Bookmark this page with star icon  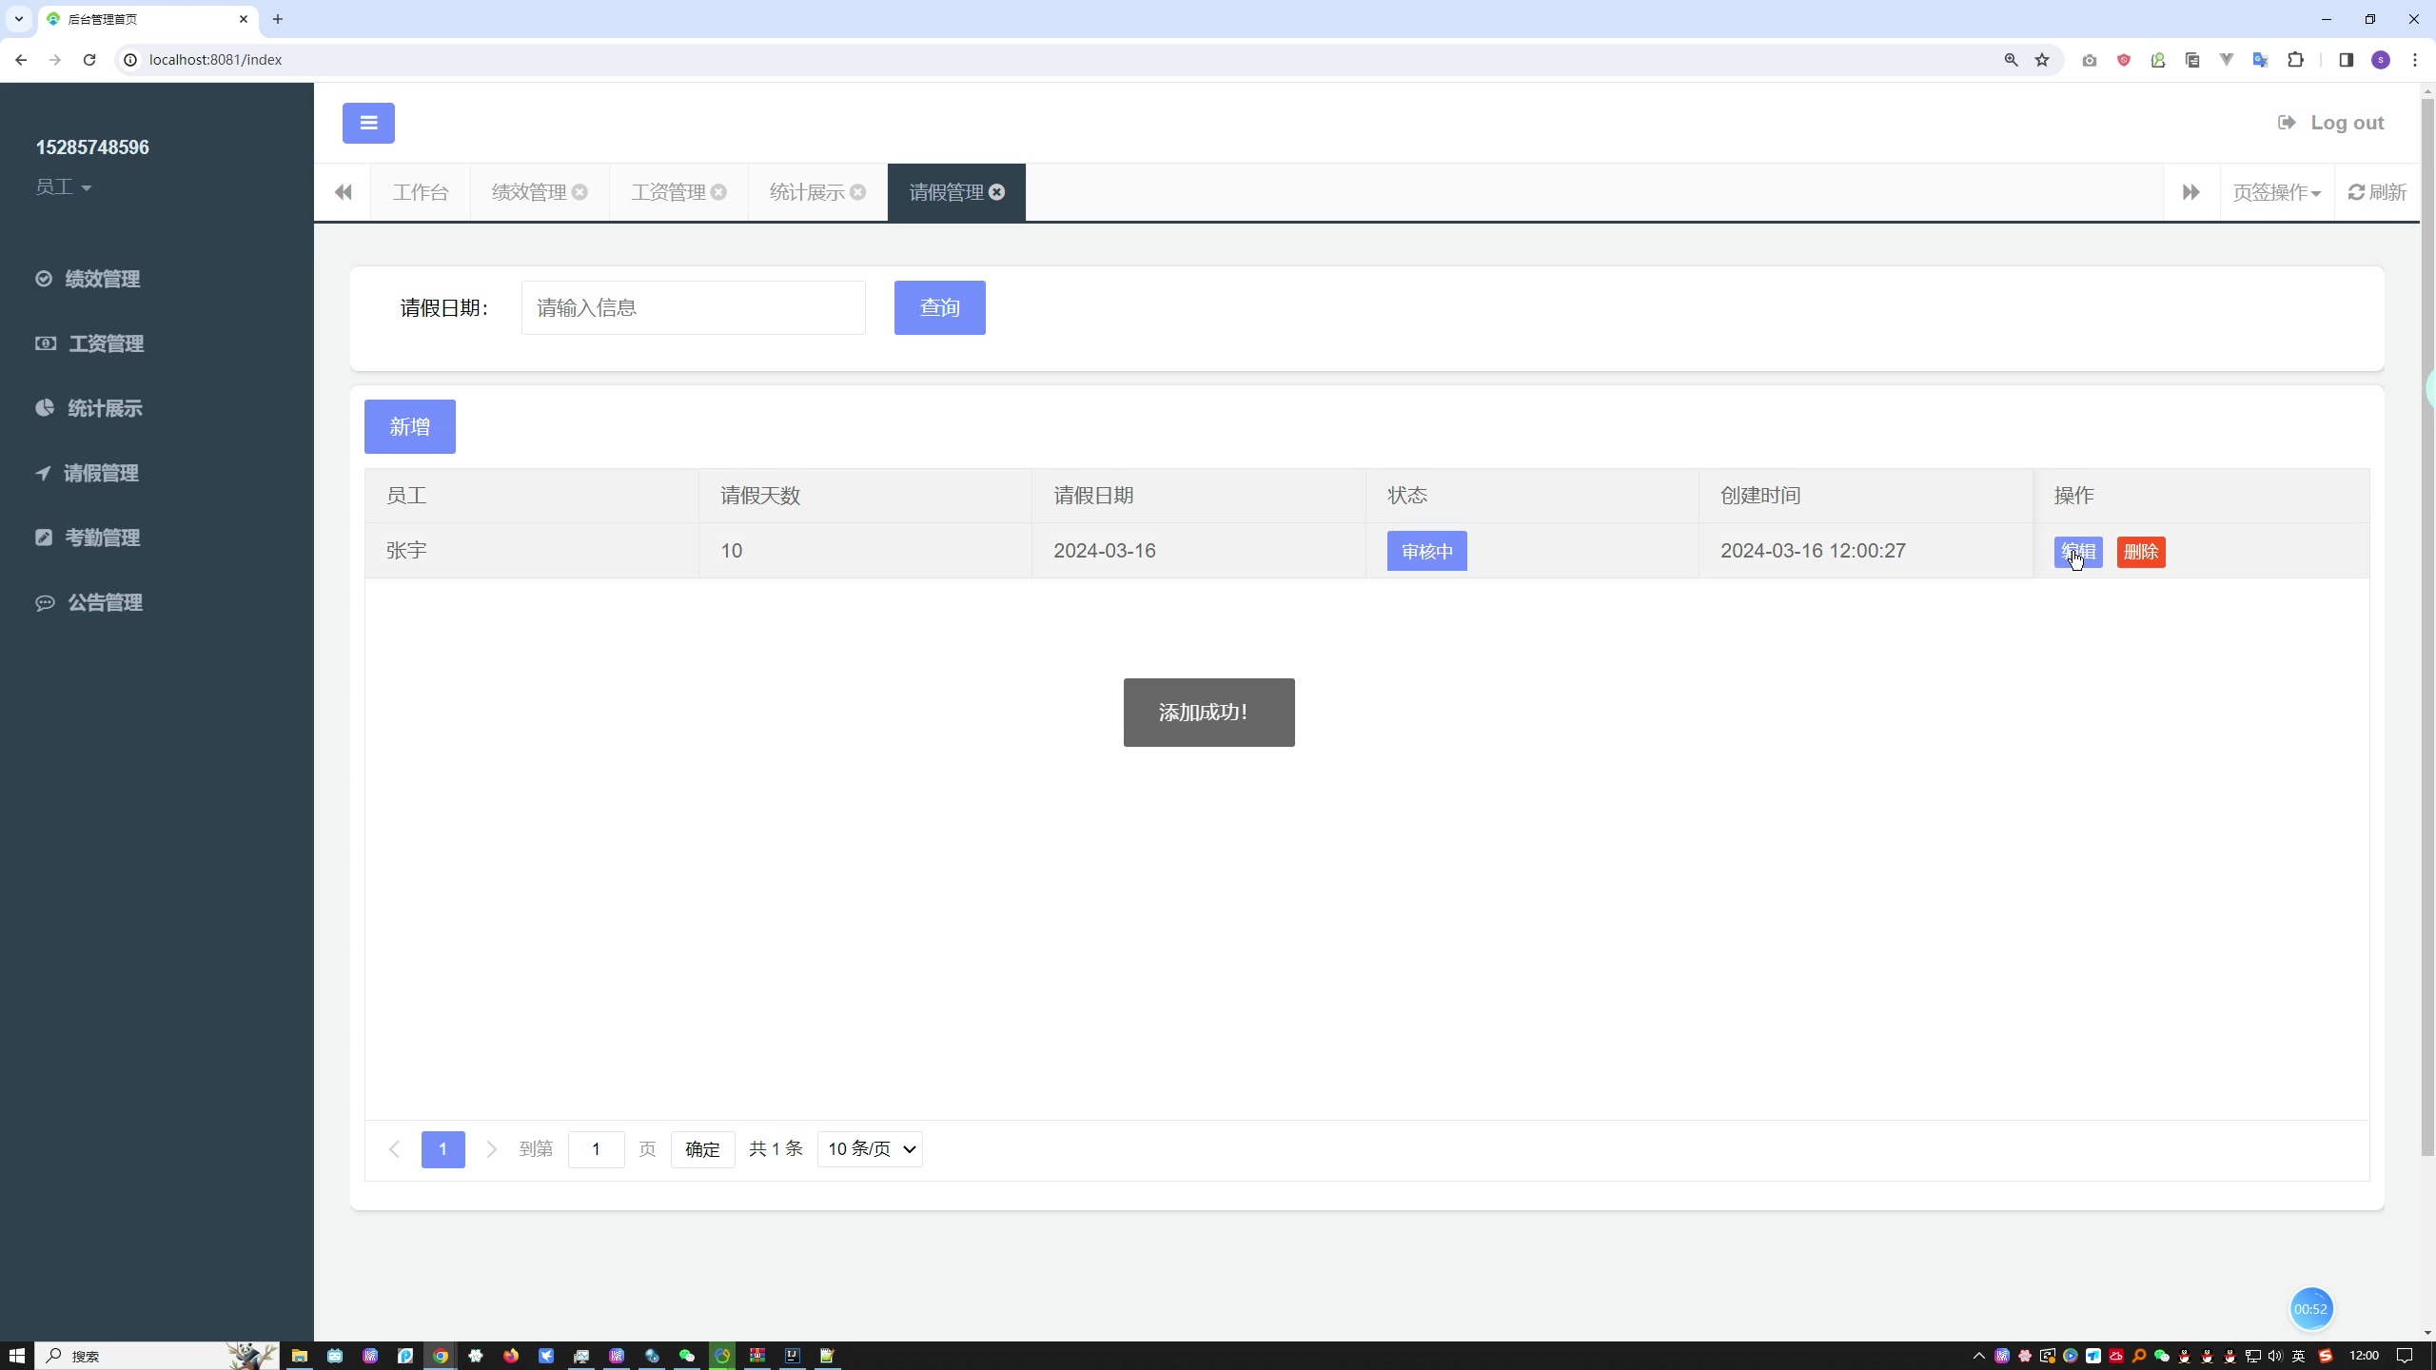click(2042, 60)
